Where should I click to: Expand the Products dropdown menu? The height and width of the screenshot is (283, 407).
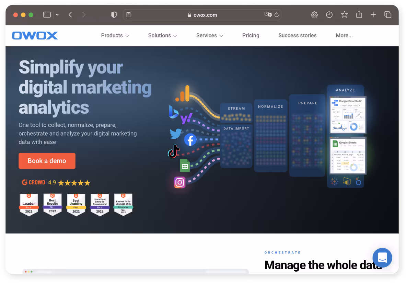115,35
